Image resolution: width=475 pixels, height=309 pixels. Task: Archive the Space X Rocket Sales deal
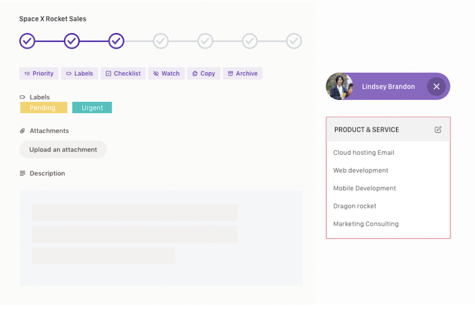click(x=243, y=74)
